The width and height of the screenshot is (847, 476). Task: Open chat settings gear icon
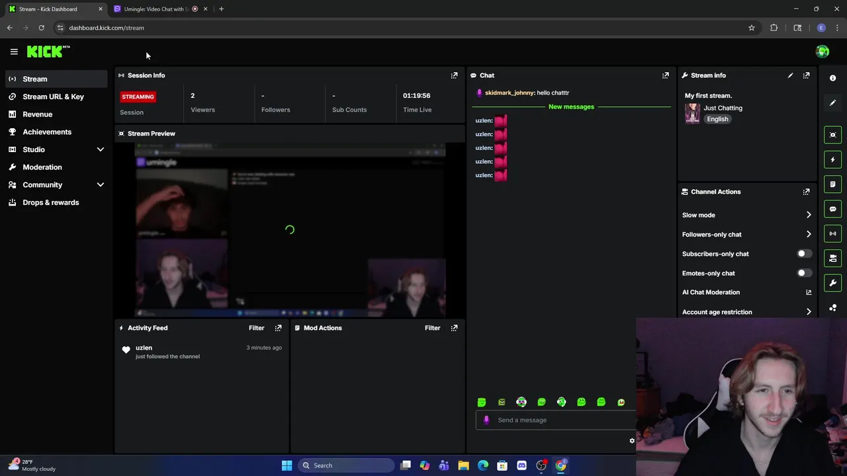(x=632, y=440)
